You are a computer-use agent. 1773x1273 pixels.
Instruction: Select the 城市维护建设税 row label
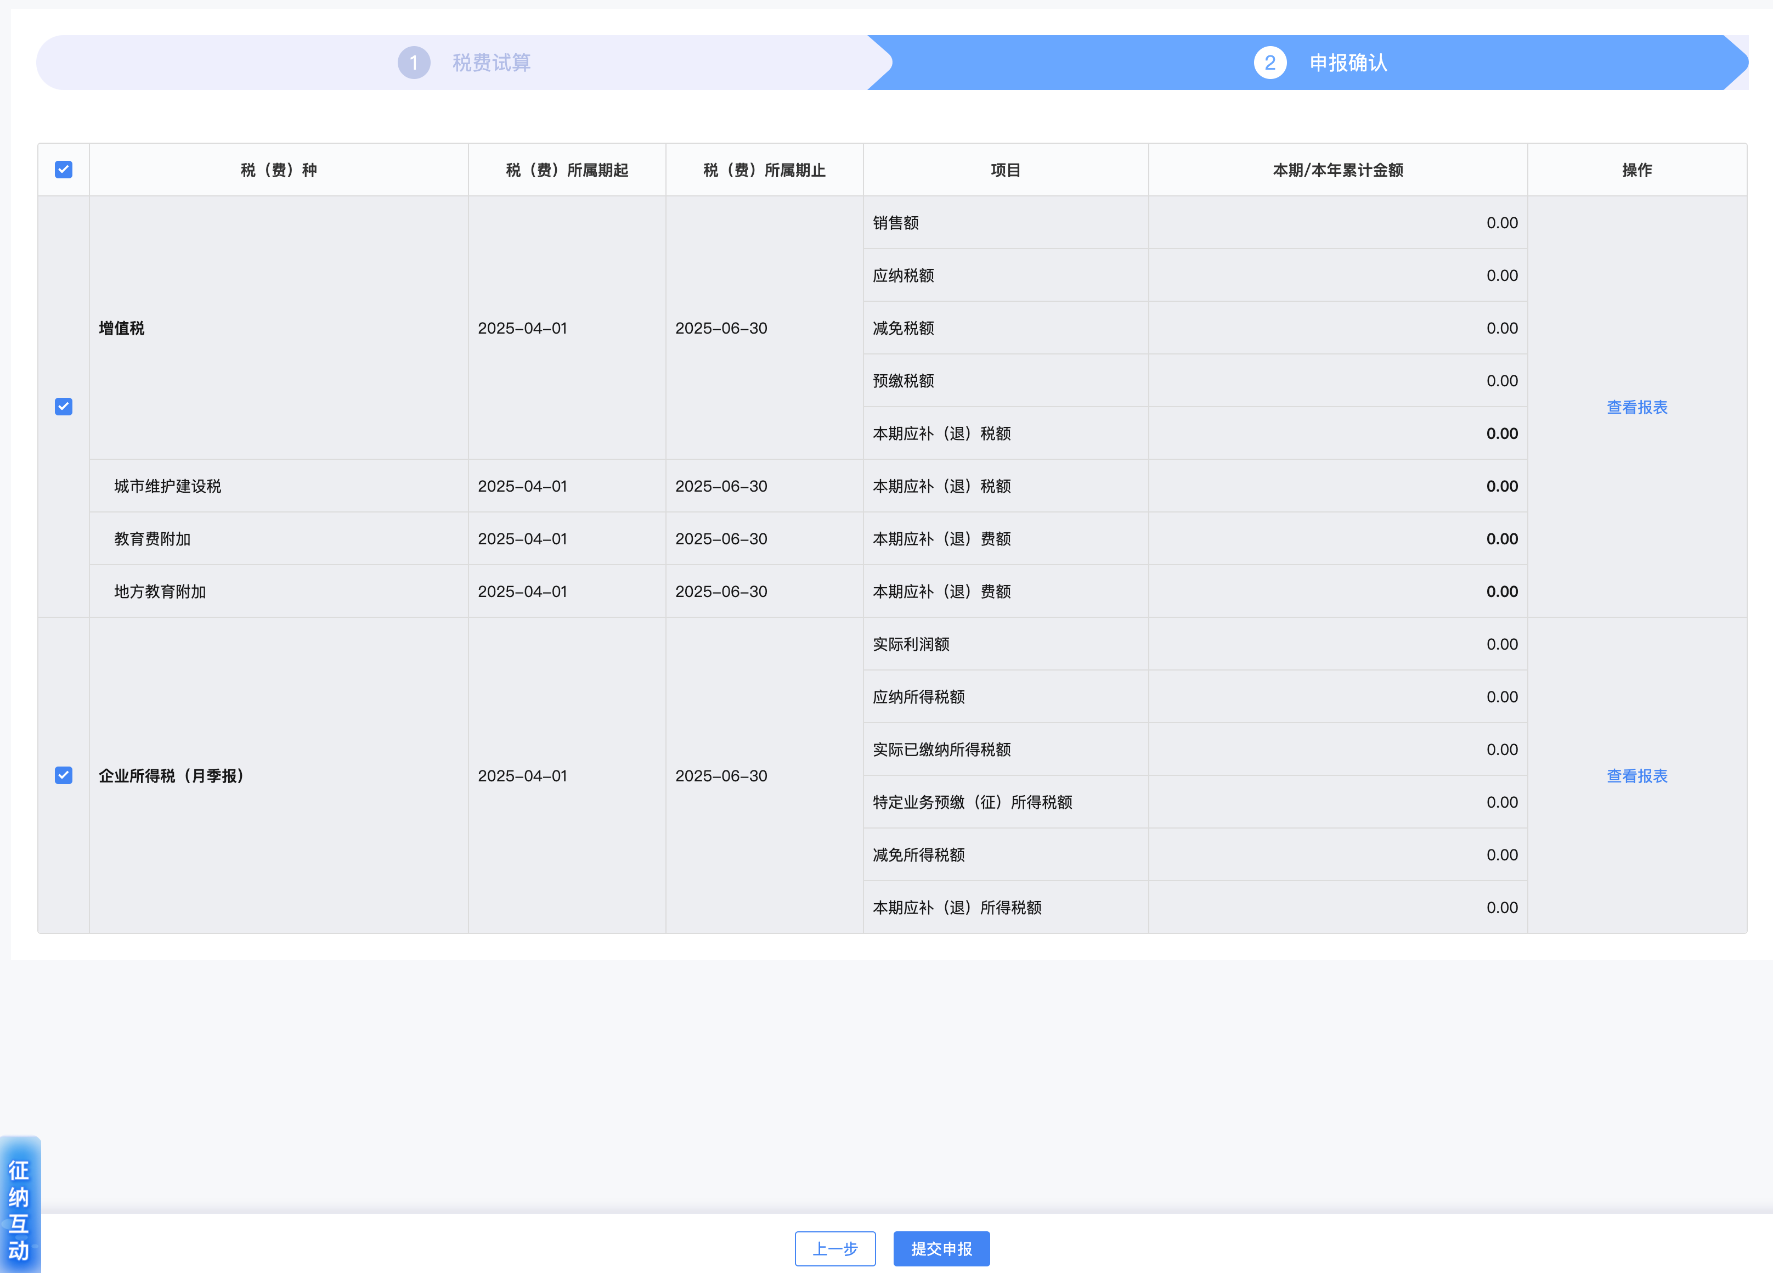tap(167, 486)
